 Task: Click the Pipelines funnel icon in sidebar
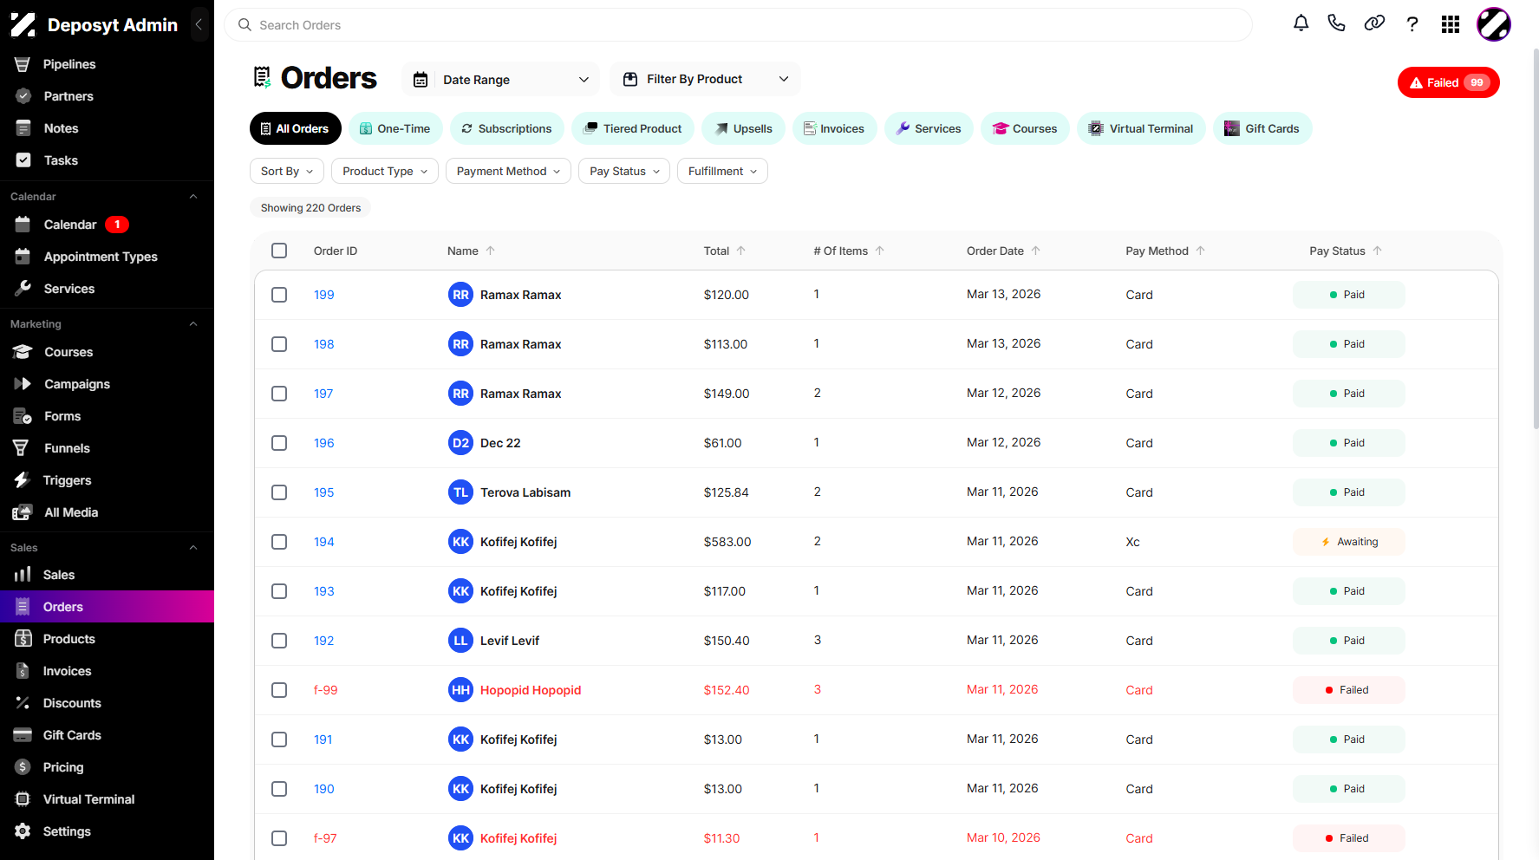coord(23,64)
